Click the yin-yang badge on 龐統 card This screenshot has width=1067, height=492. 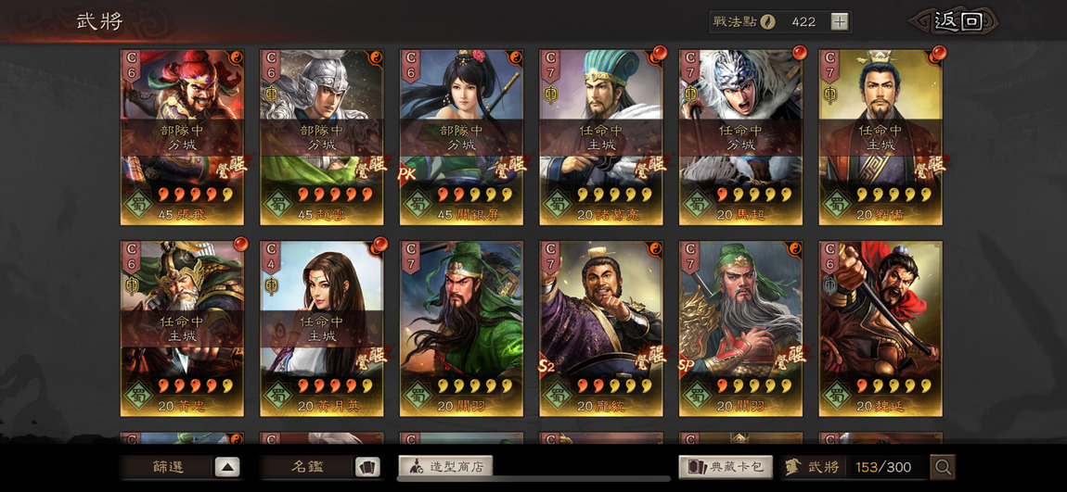[x=655, y=248]
